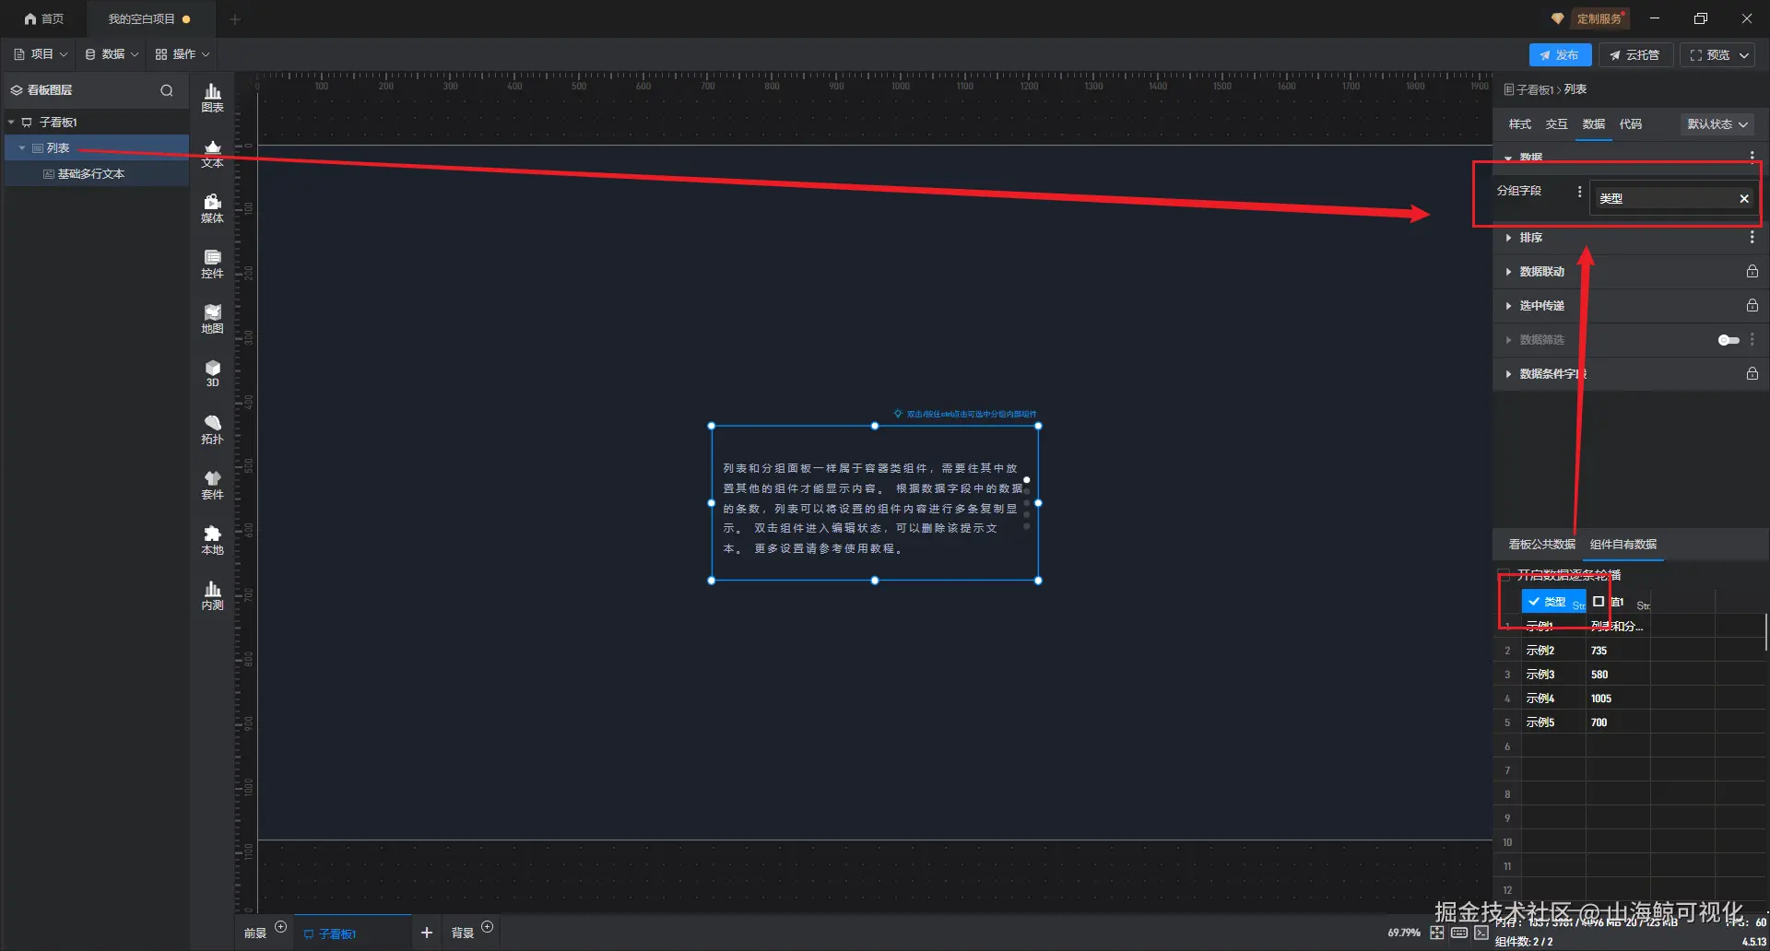The image size is (1770, 951).
Task: Uncheck the 类型 column header checkbox
Action: (x=1534, y=601)
